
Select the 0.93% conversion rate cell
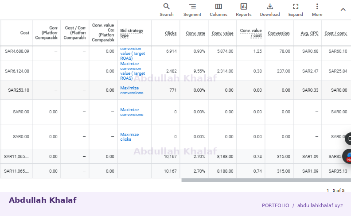199,51
